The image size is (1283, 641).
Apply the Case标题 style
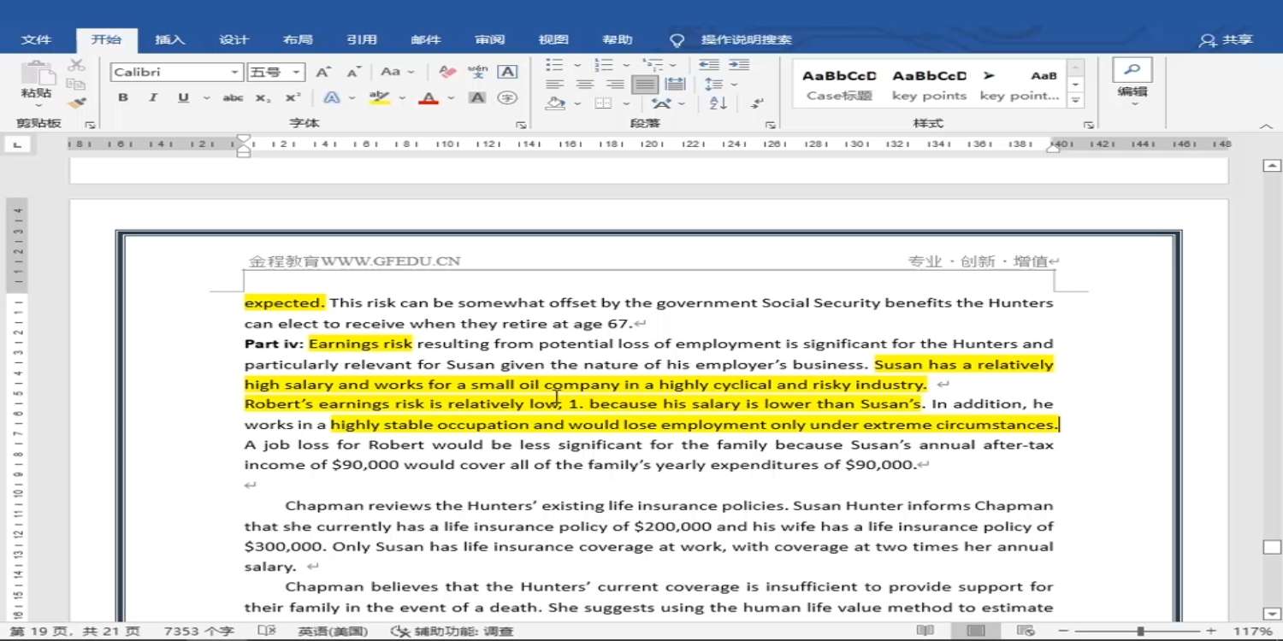[x=839, y=85]
